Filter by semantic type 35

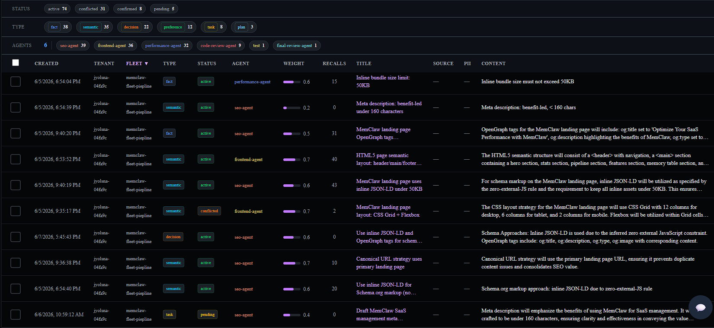tap(95, 27)
